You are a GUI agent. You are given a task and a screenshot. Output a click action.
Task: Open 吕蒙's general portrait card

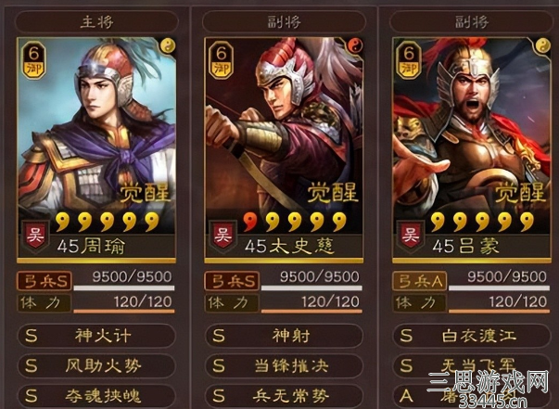pos(472,150)
